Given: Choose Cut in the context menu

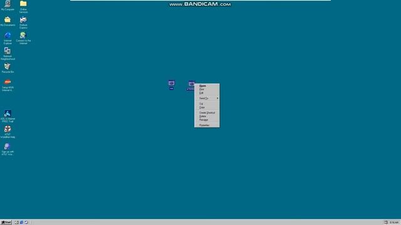Looking at the screenshot, I should (x=207, y=104).
